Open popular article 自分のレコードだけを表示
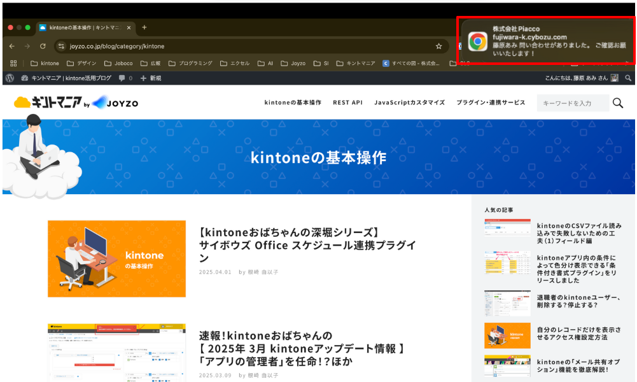The height and width of the screenshot is (382, 637). [x=579, y=333]
